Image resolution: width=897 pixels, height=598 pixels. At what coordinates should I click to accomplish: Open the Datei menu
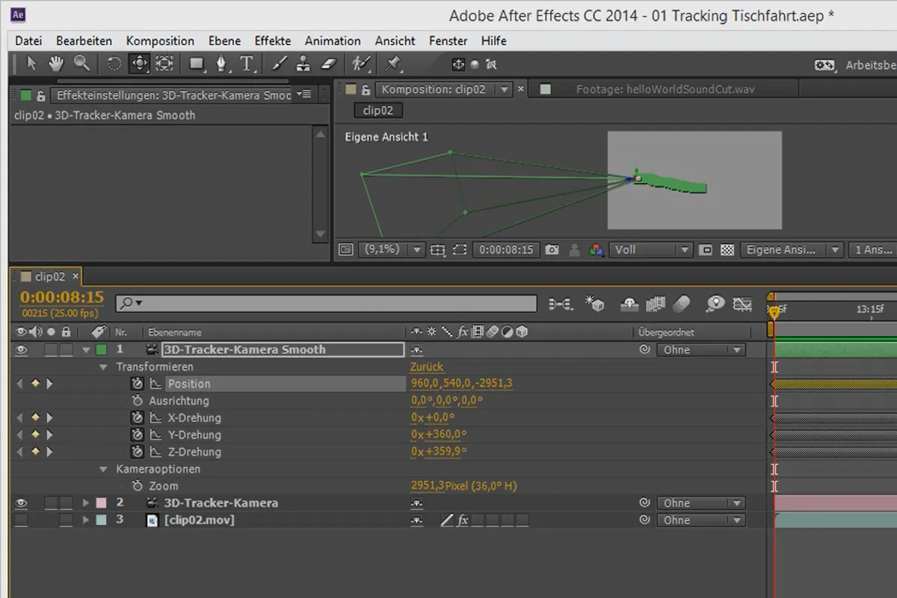click(x=28, y=41)
